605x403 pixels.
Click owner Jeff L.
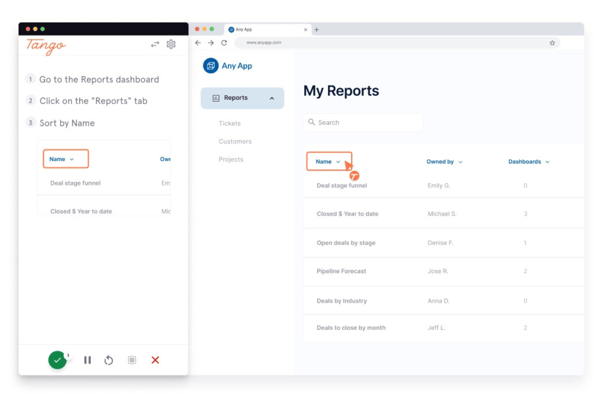436,327
